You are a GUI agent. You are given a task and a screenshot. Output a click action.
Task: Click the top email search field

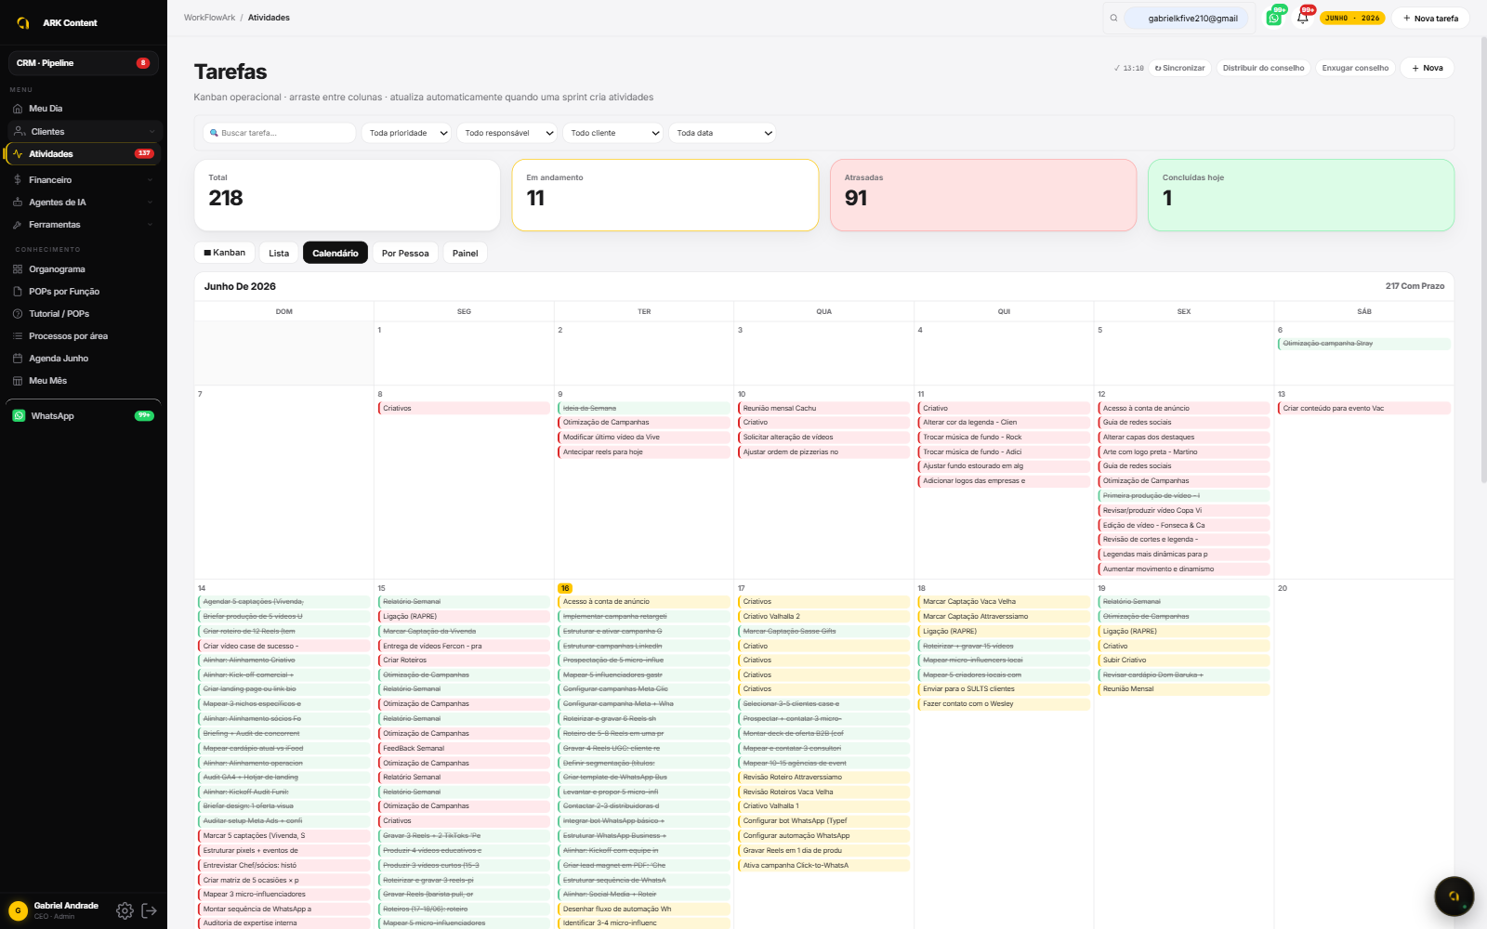coord(1184,18)
